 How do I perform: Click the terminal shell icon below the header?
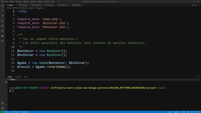6,82
